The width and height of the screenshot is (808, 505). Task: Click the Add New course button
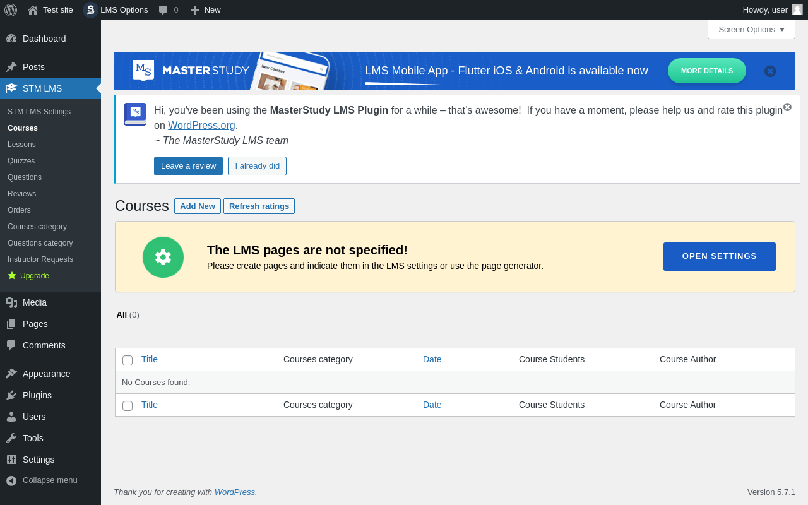pos(198,206)
